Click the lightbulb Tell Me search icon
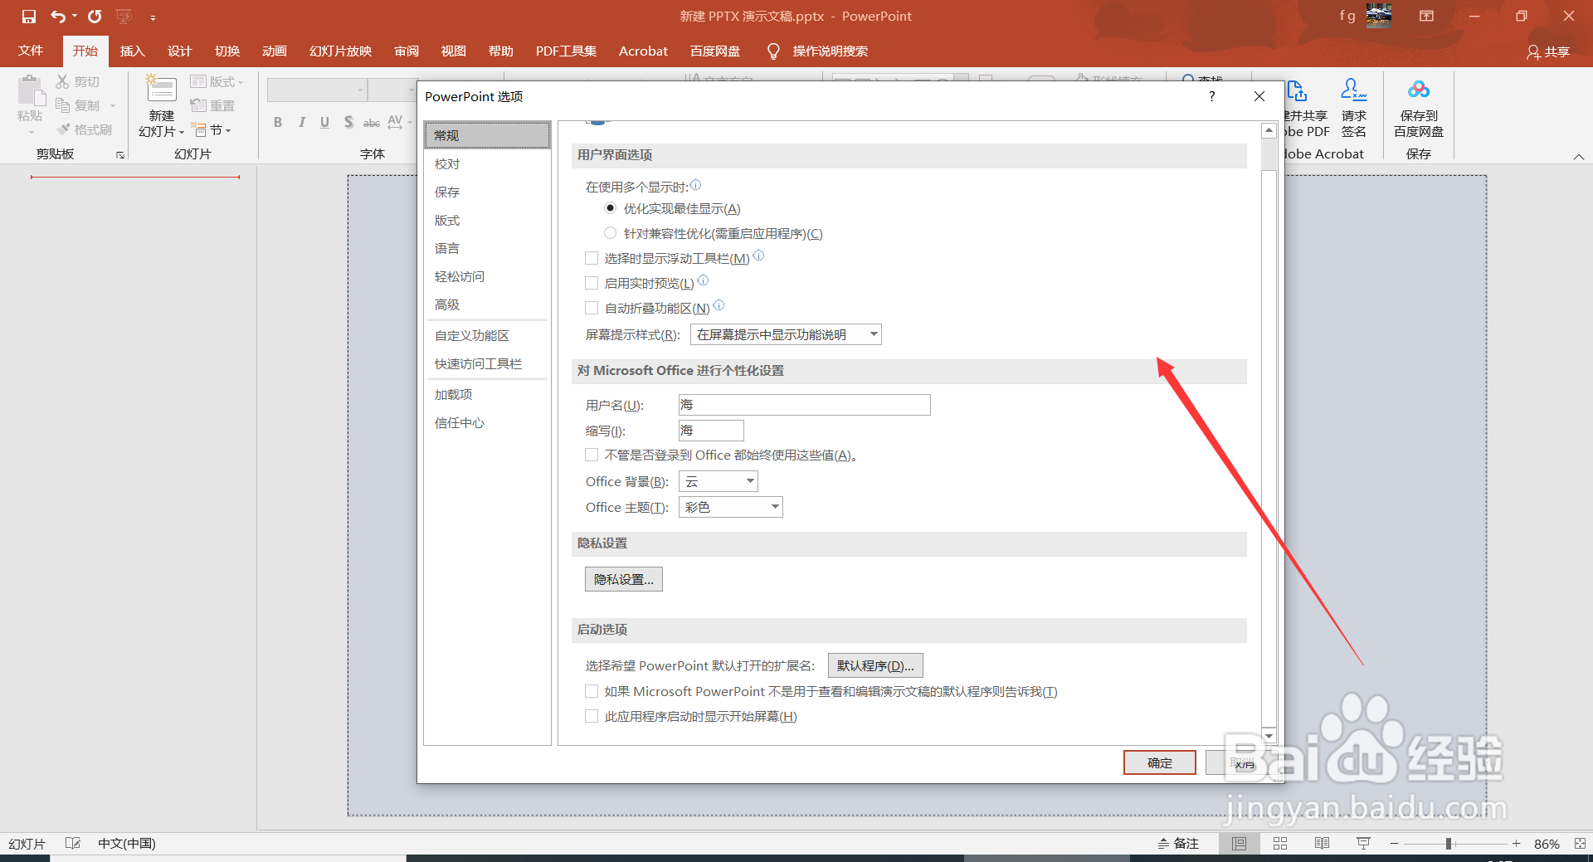This screenshot has width=1593, height=862. click(773, 51)
